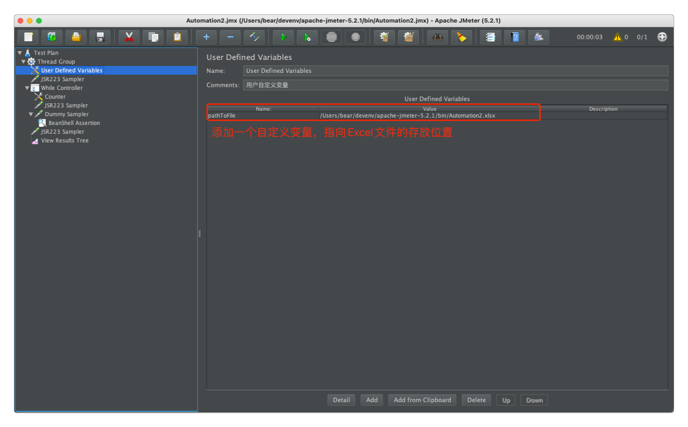Click the Collapse All minus icon
688x427 pixels.
(x=230, y=37)
